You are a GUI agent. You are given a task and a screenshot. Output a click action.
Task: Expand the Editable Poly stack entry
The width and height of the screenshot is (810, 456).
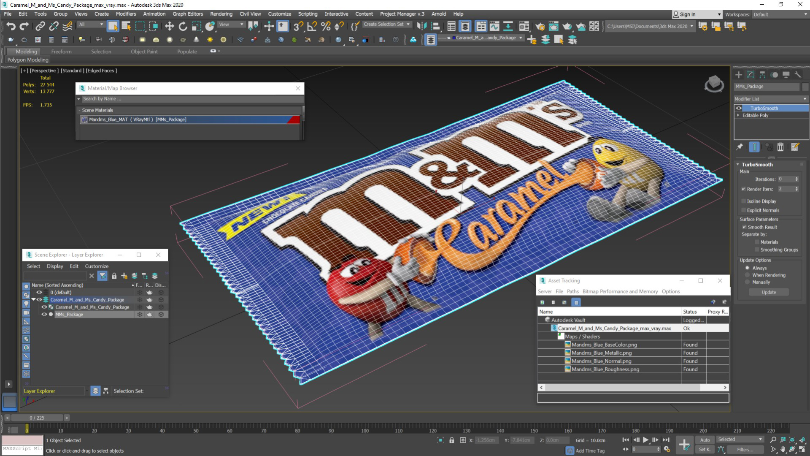738,115
